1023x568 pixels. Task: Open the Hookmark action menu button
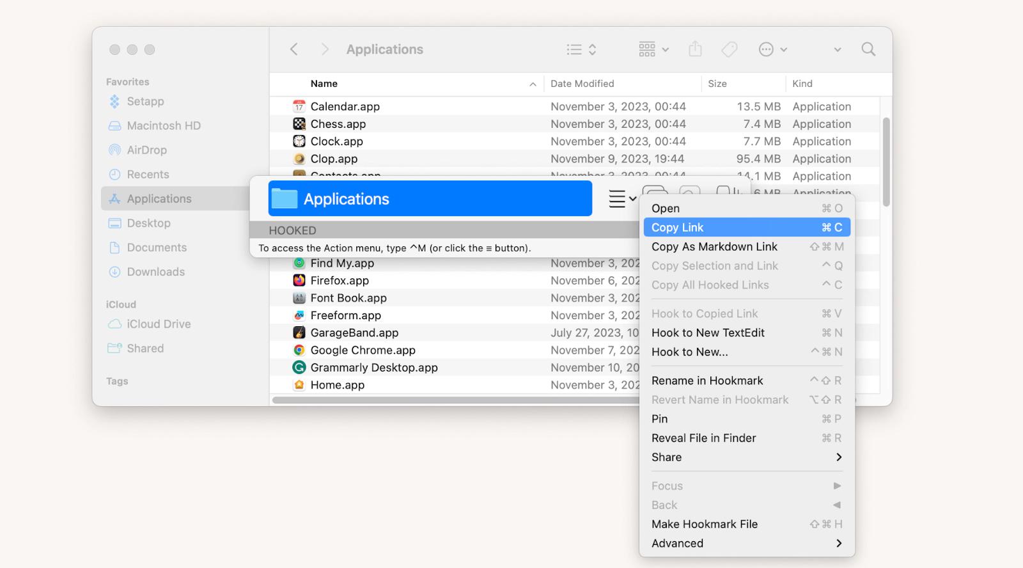click(622, 199)
